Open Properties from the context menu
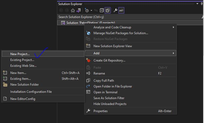204x123 pixels. click(x=131, y=111)
